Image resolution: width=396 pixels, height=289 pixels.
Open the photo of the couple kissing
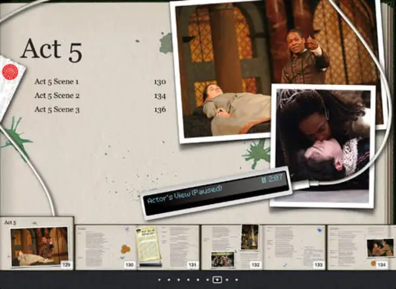[323, 145]
